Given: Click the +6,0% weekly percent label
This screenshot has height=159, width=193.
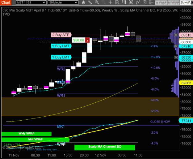Looking at the screenshot, I should 155,89.
